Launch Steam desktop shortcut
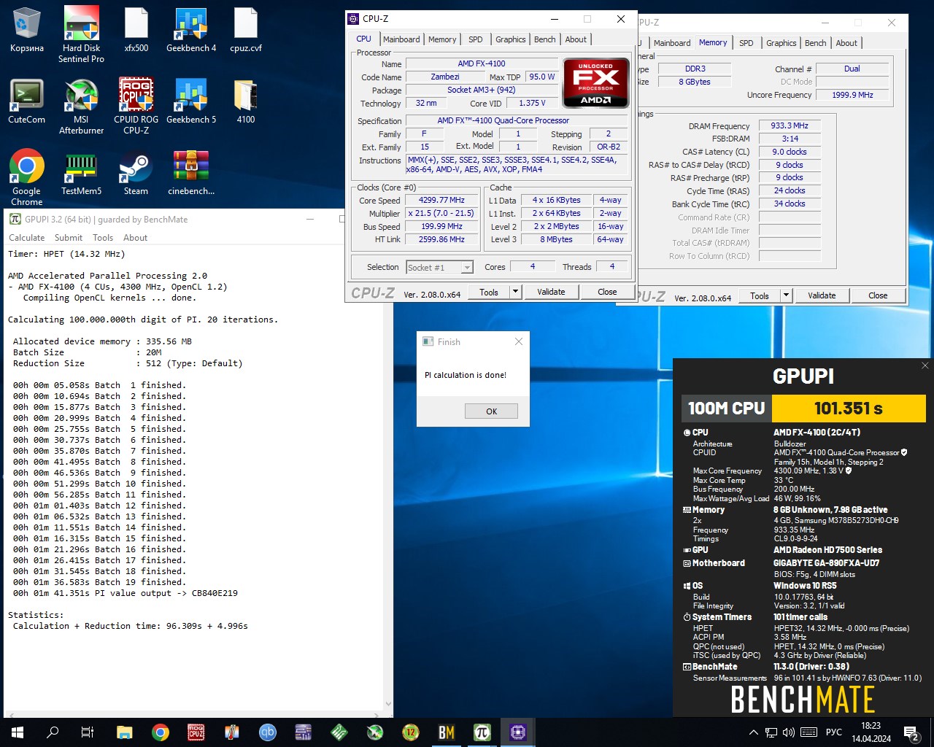Screen dimensions: 934x747 click(136, 173)
